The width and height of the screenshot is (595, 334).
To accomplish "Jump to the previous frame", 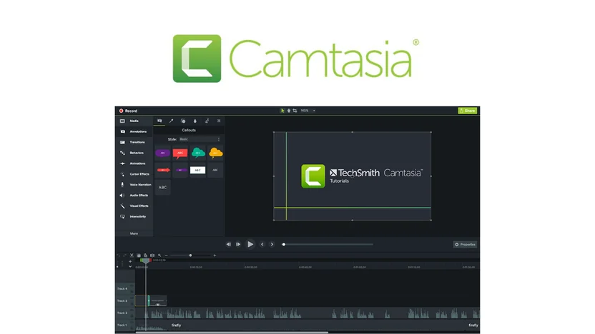I will [228, 244].
